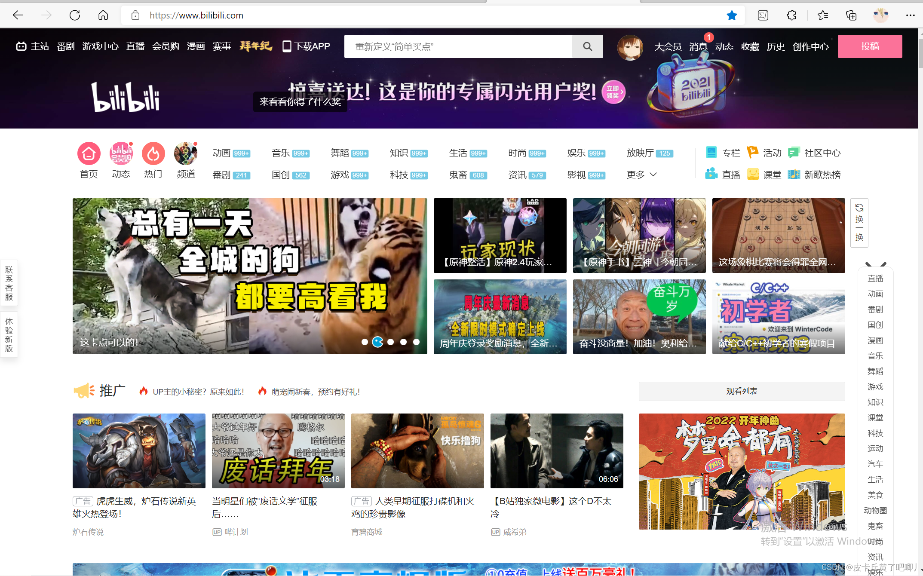Open the 梦里啥都有 banner image
The height and width of the screenshot is (576, 923).
pos(742,472)
